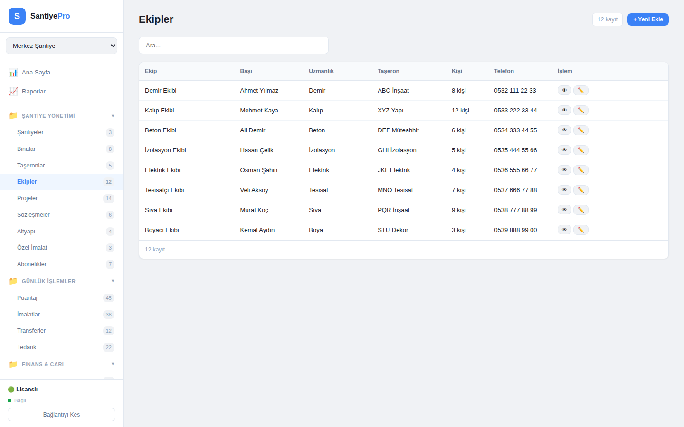
Task: Focus the Ara... search field
Action: point(233,46)
